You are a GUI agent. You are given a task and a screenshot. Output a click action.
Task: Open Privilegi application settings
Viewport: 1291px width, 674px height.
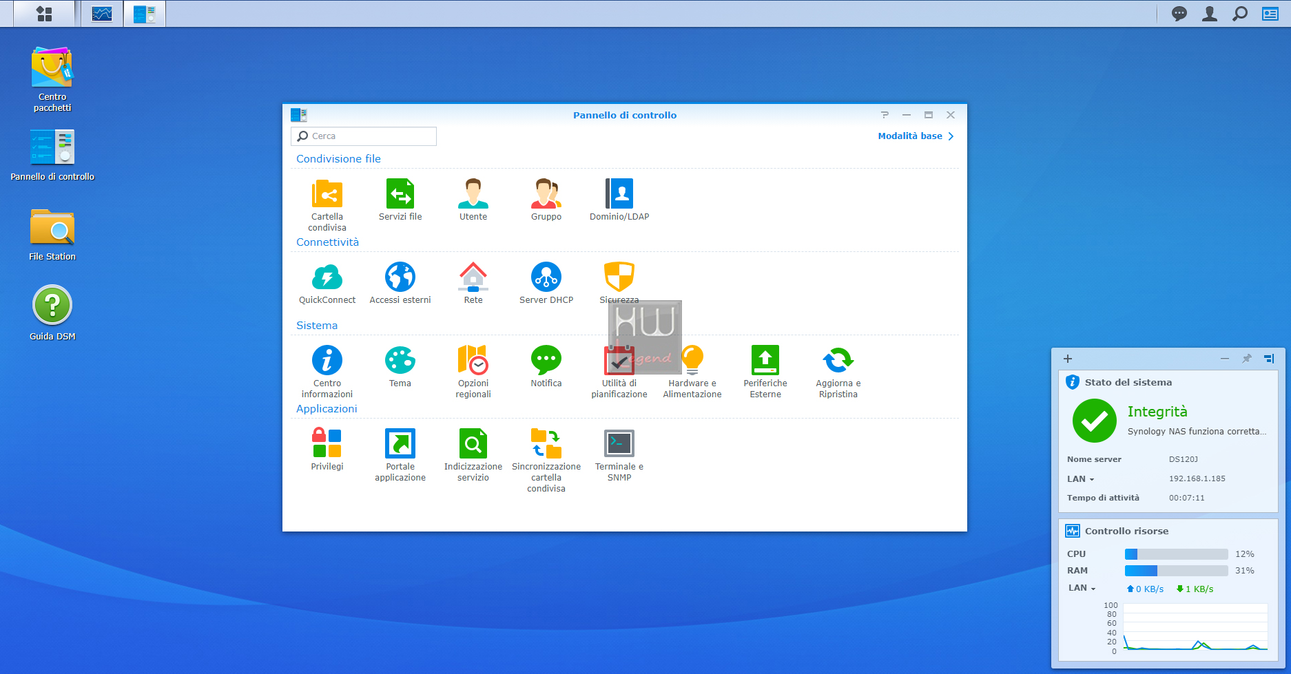(327, 443)
